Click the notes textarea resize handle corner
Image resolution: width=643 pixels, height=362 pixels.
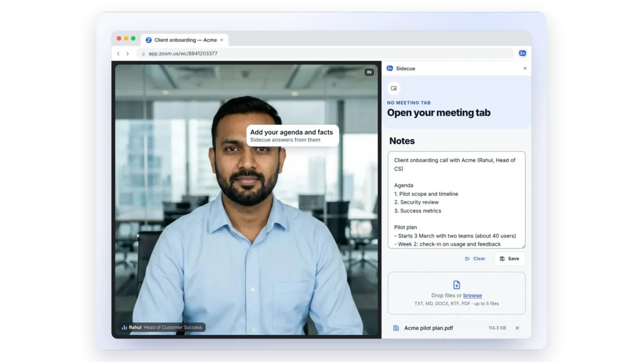(523, 246)
